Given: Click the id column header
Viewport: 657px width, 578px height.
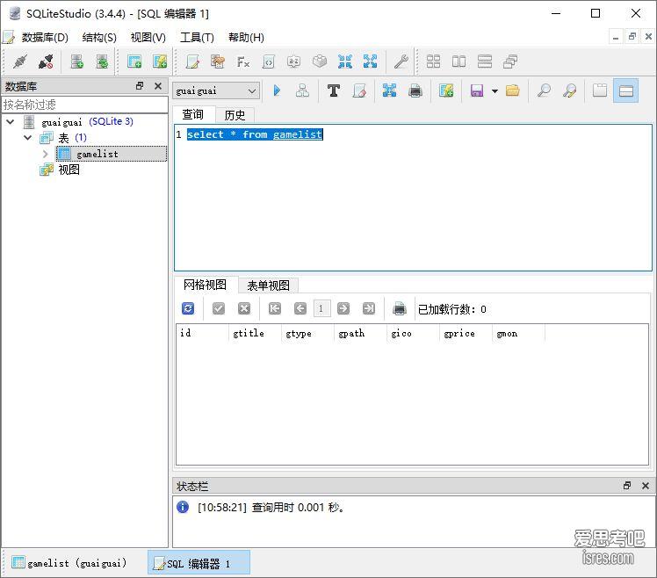Looking at the screenshot, I should (202, 333).
